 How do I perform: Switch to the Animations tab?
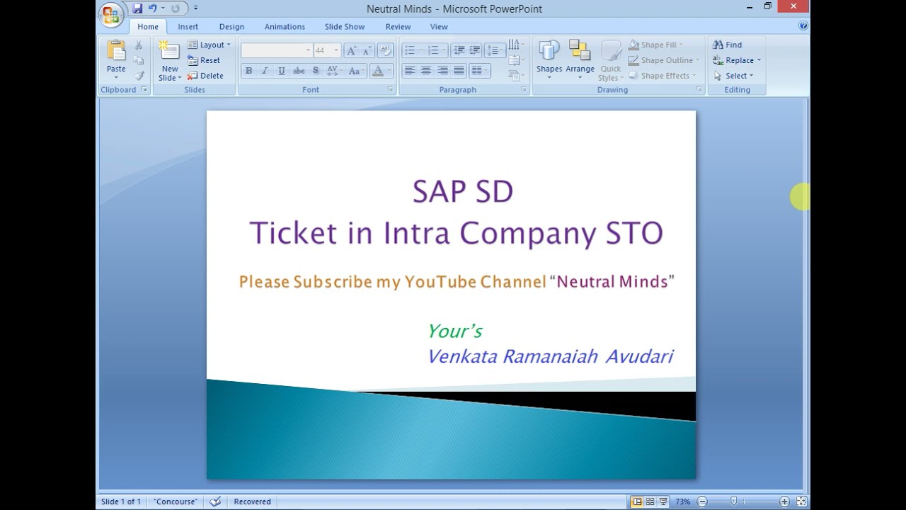(x=285, y=27)
